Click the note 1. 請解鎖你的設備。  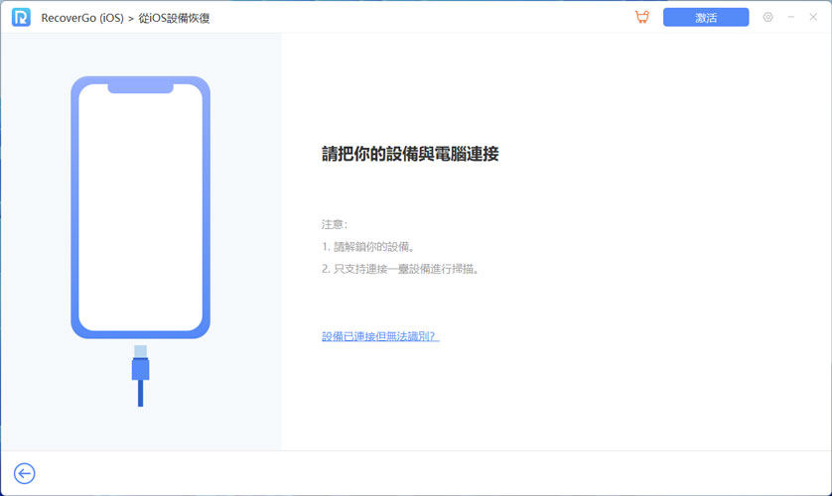point(369,247)
